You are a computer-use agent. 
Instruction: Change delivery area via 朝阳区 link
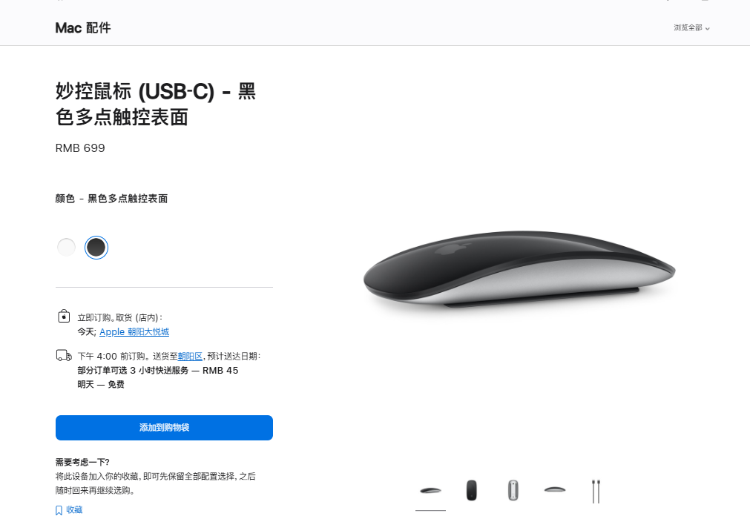tap(190, 356)
